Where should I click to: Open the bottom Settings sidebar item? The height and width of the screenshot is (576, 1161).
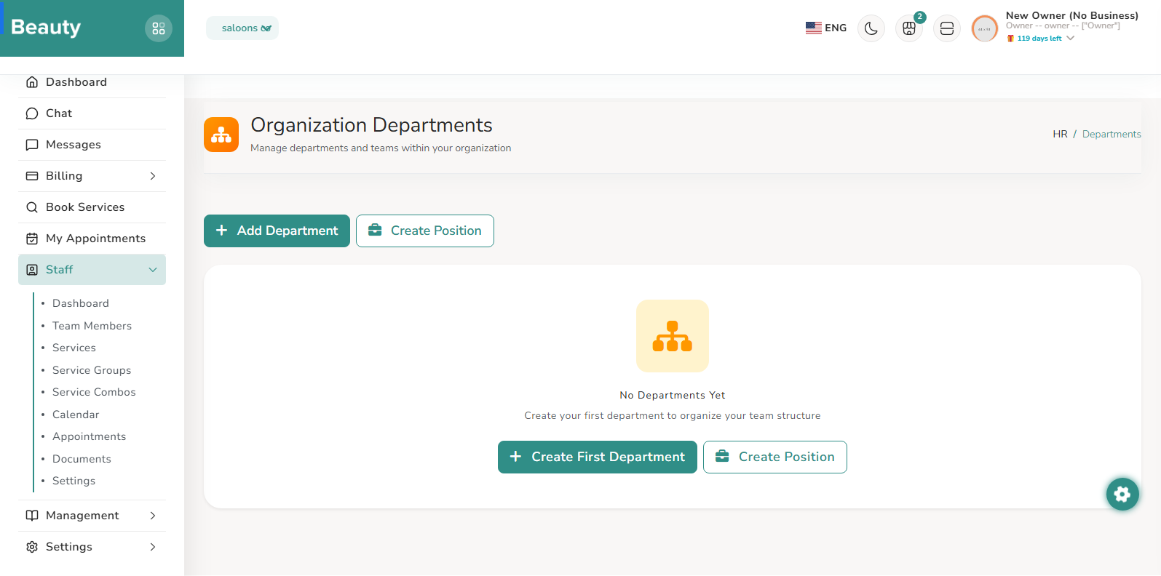coord(92,547)
